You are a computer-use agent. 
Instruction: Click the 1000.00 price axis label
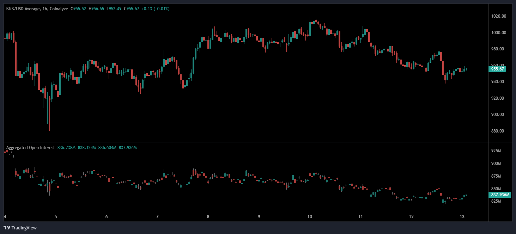499,33
